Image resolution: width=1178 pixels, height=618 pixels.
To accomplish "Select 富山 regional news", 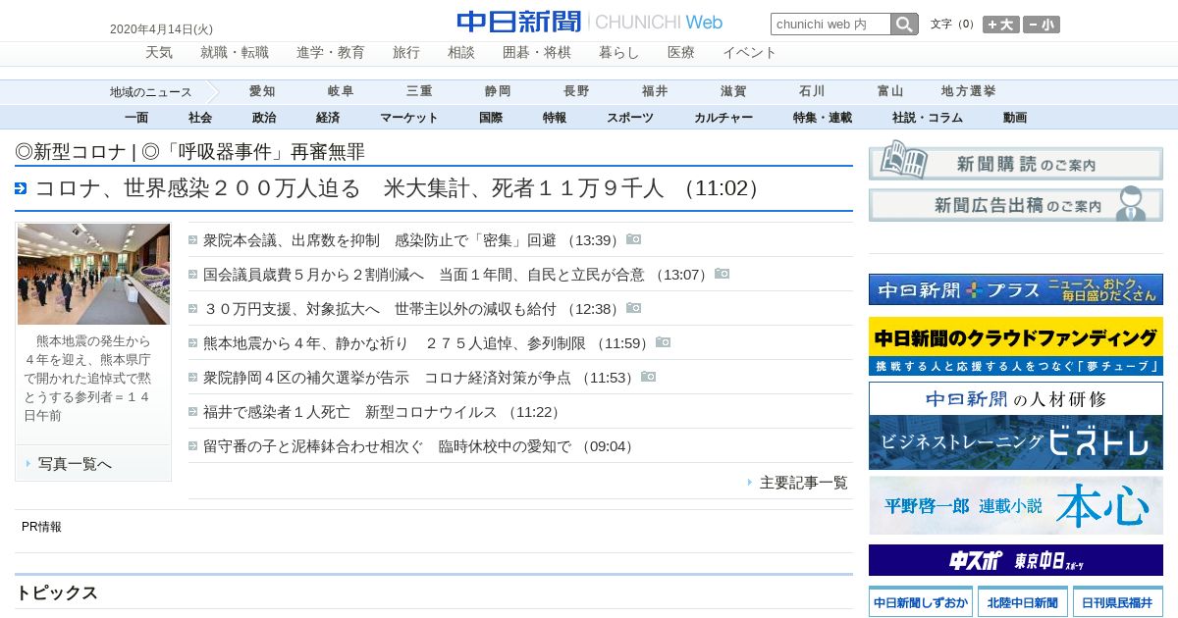I will point(890,91).
